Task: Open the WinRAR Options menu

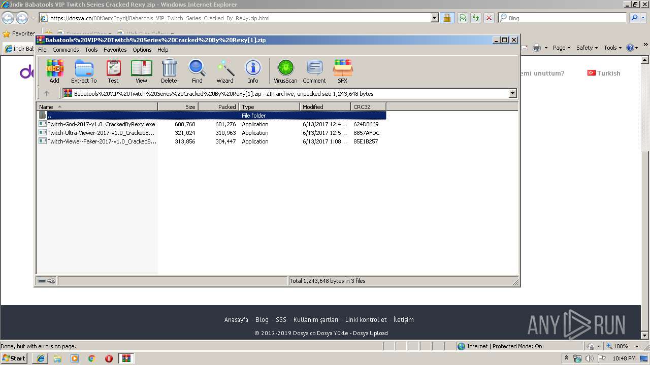Action: coord(142,50)
